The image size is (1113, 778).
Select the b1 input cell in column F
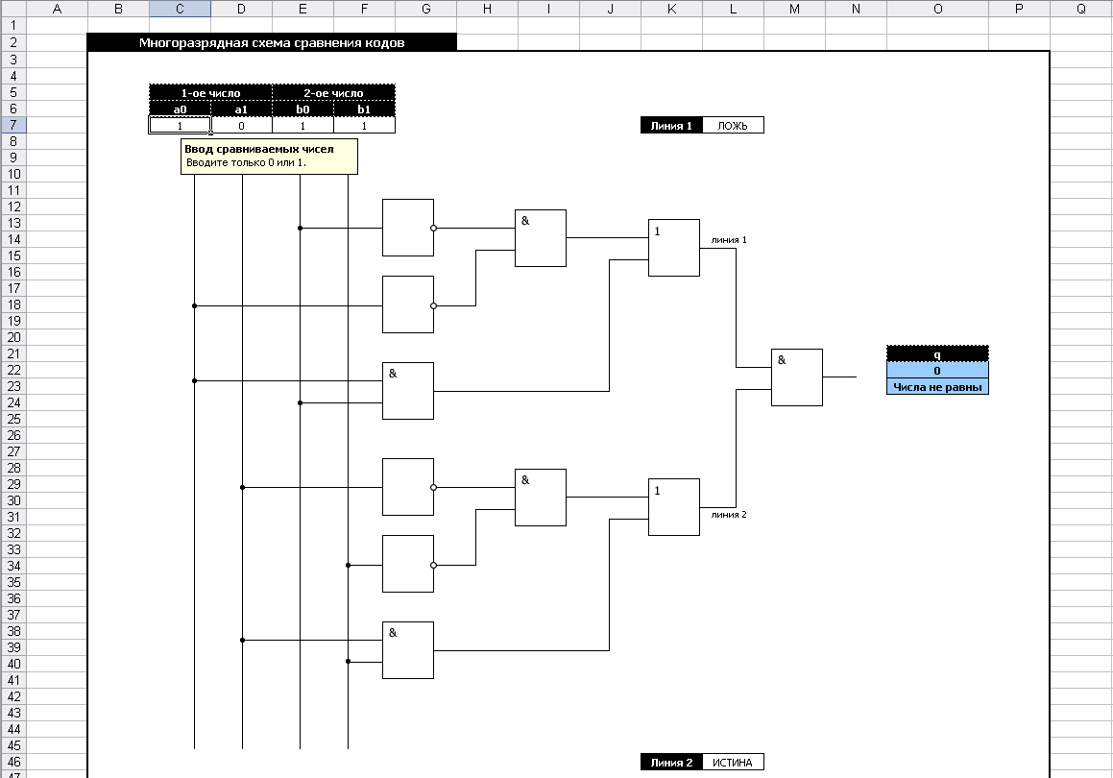tap(364, 126)
